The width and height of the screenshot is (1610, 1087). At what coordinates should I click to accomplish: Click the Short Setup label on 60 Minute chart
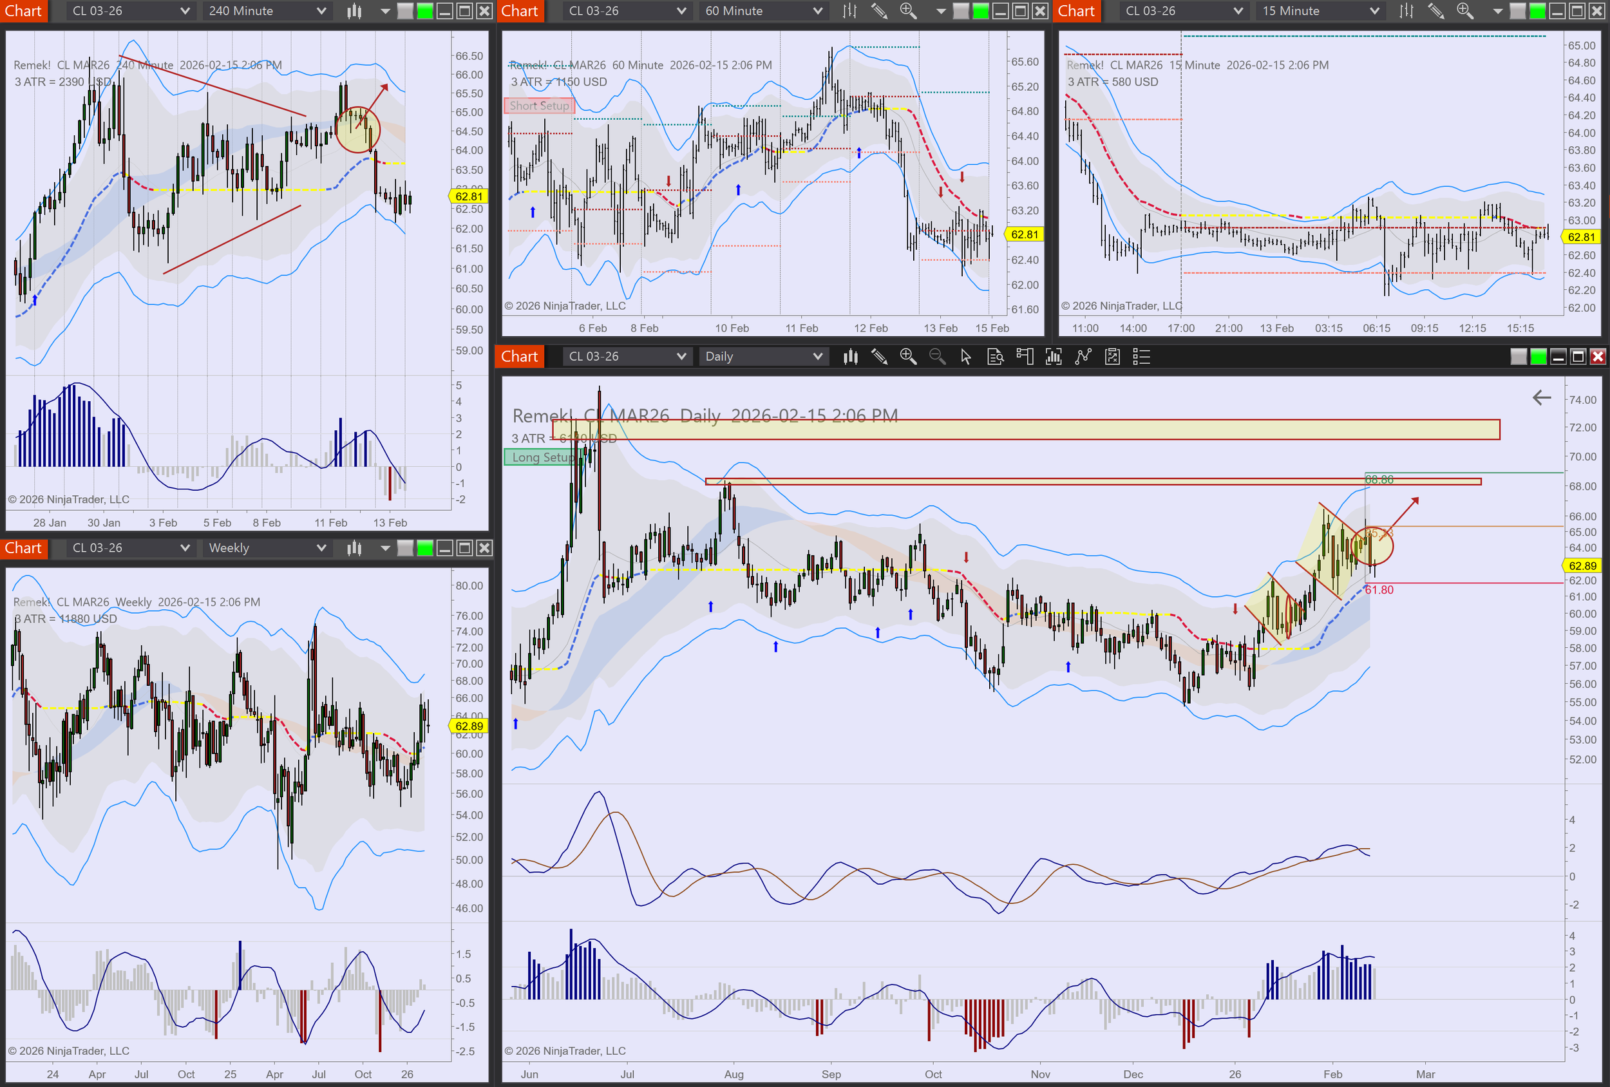pyautogui.click(x=539, y=106)
